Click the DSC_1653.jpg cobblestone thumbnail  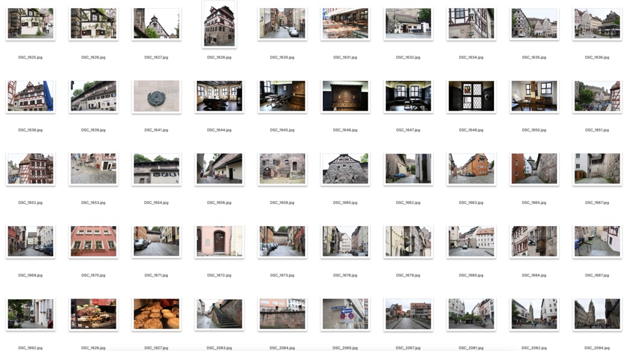pos(93,169)
